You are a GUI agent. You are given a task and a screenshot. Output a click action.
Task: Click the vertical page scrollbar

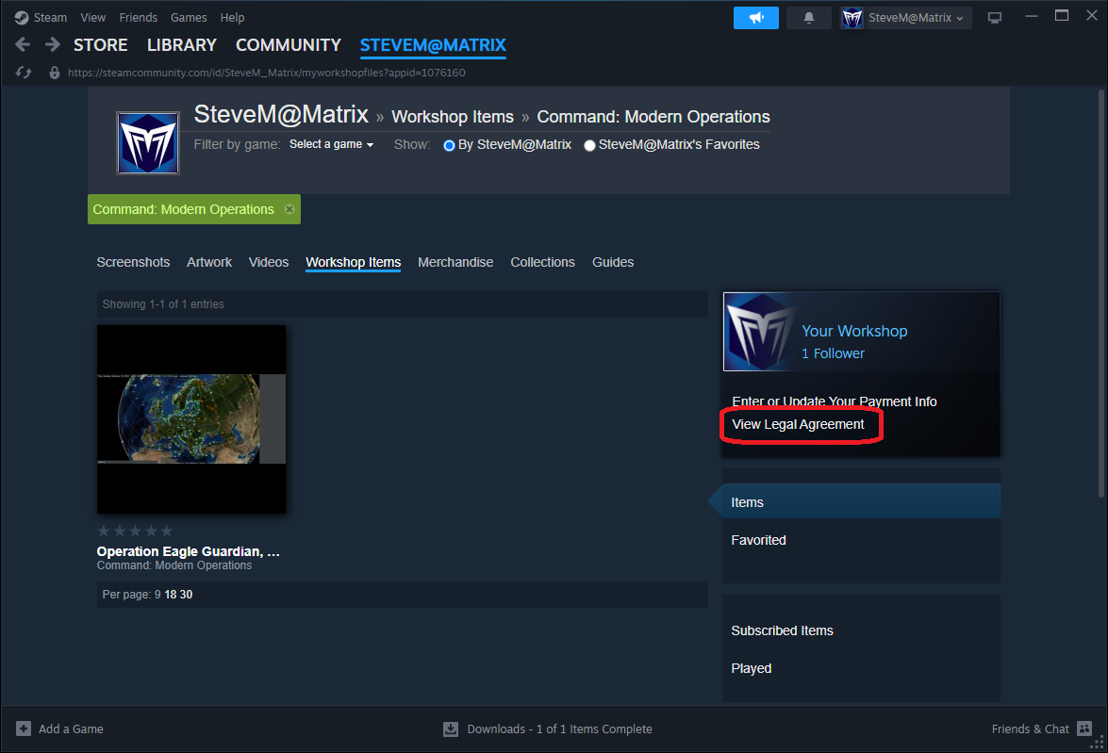[1101, 293]
